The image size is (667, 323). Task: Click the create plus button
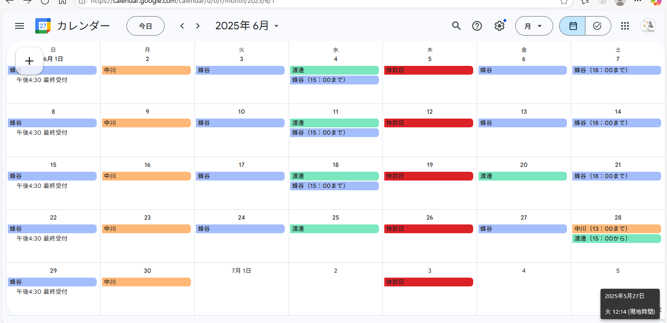[29, 61]
